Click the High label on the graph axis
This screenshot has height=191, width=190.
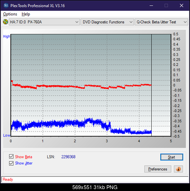pyautogui.click(x=7, y=36)
